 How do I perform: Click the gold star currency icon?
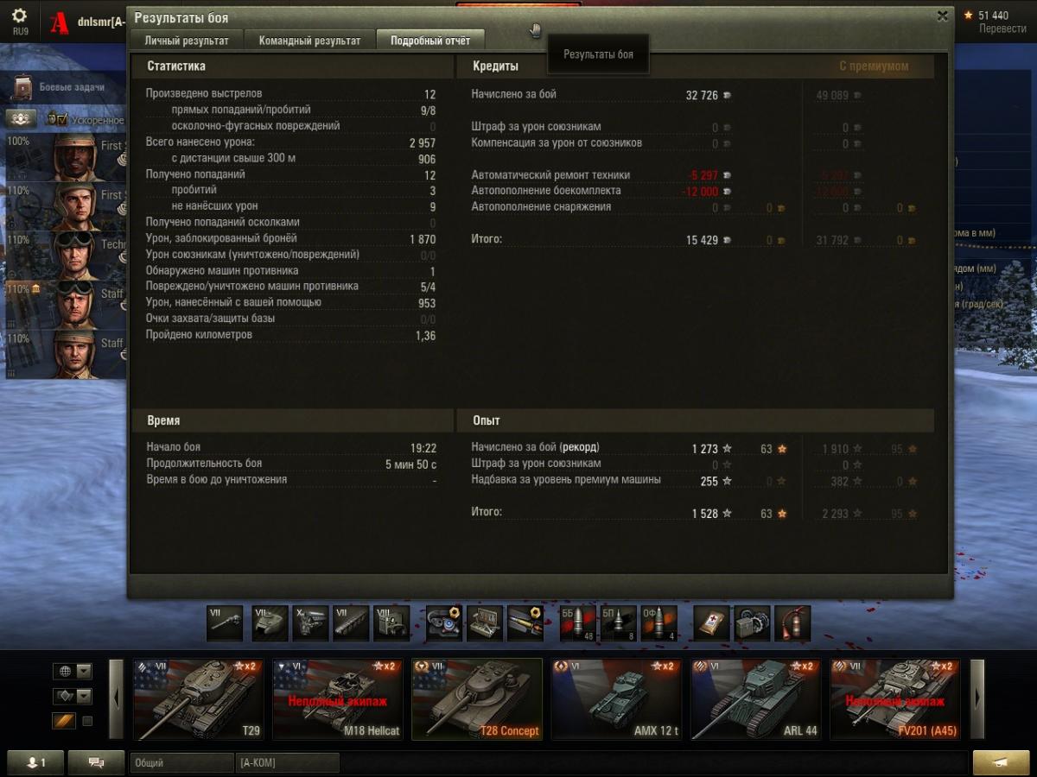click(969, 16)
